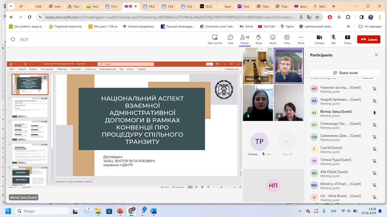
Task: Select the highlighted speaker video tile
Action: [x=289, y=66]
